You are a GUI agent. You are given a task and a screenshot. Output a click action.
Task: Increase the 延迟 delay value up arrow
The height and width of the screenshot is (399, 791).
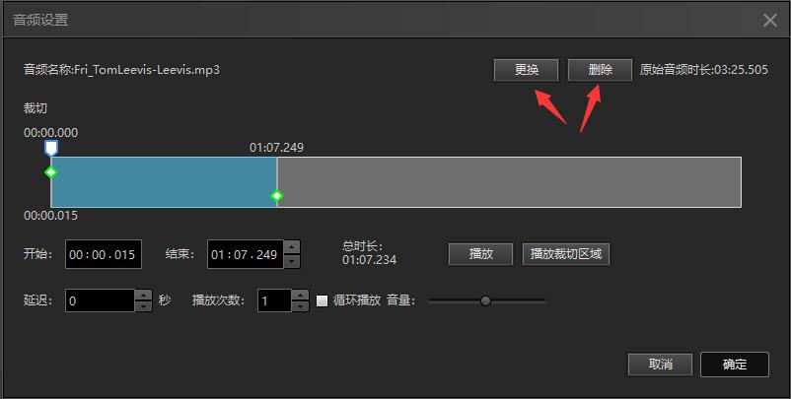[144, 295]
